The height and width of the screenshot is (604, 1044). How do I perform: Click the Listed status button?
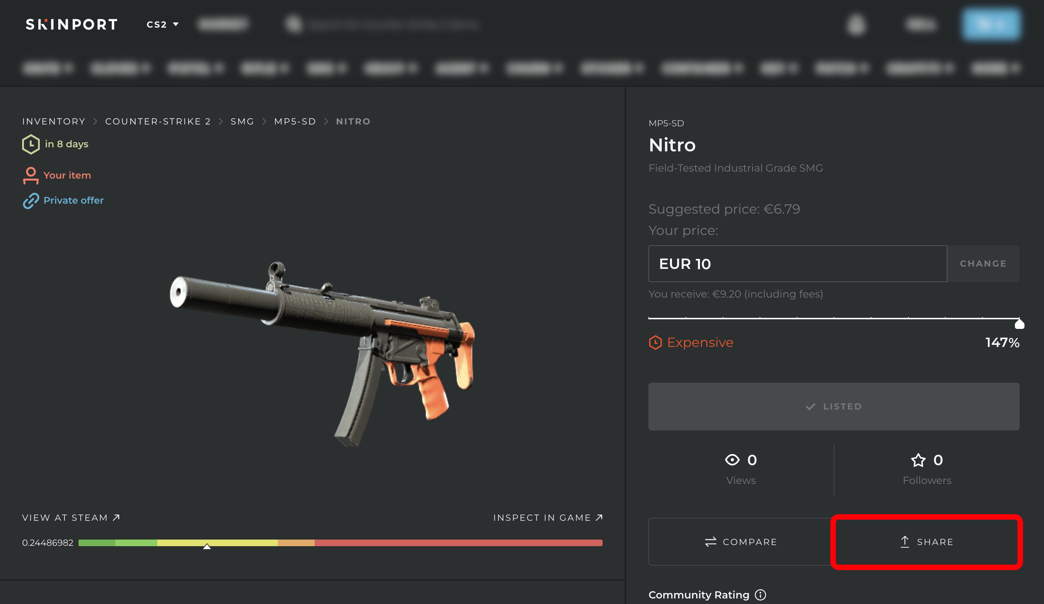pyautogui.click(x=834, y=406)
